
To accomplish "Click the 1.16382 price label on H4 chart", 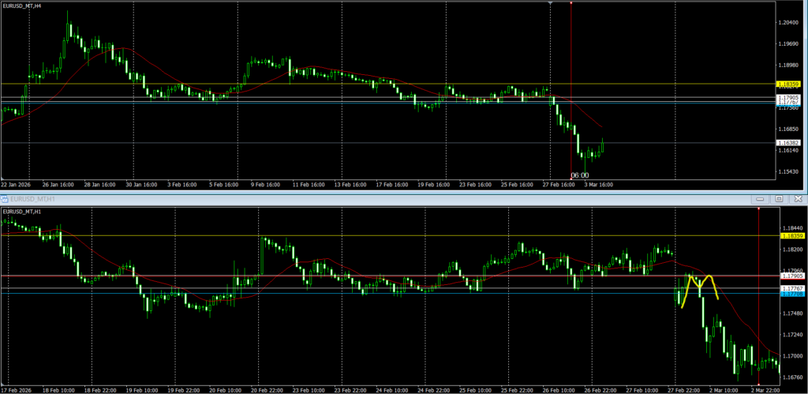I will pos(789,142).
